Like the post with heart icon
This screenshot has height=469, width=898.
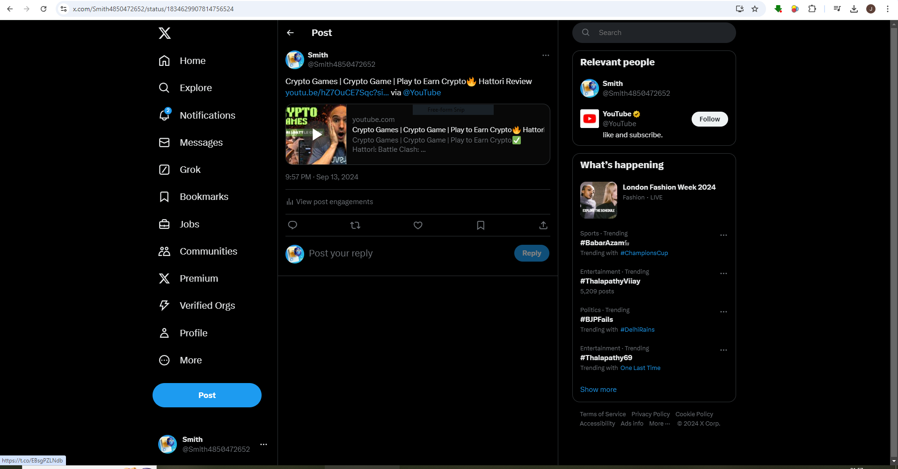pos(418,225)
